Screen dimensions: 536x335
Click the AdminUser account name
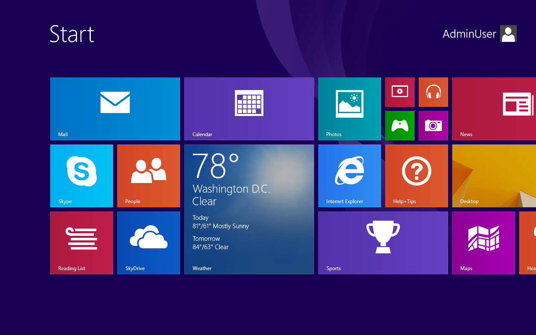[x=469, y=34]
